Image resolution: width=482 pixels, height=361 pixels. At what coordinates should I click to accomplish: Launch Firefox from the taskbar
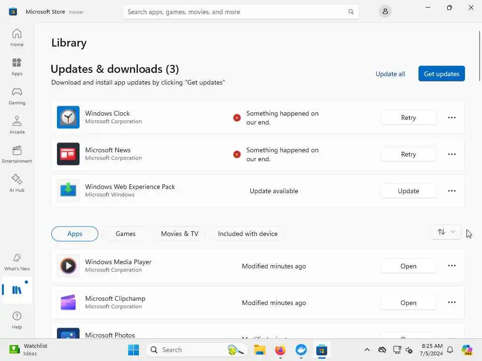coord(281,350)
